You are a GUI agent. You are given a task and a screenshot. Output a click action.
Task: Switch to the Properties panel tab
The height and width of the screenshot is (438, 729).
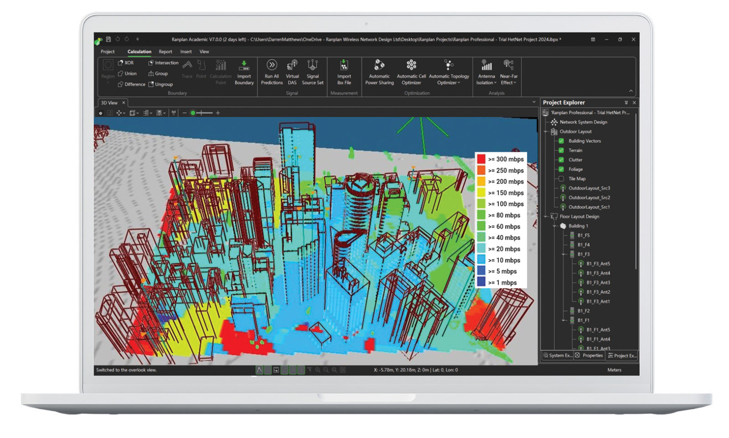(x=589, y=356)
